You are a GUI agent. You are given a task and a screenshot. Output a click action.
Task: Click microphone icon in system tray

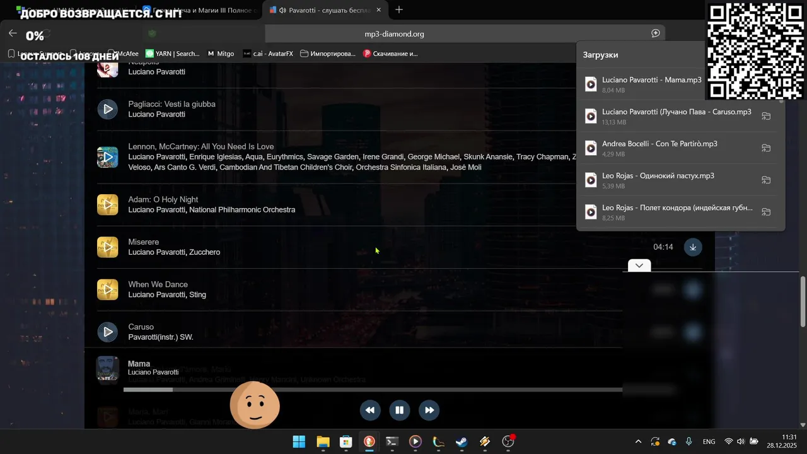pyautogui.click(x=689, y=441)
